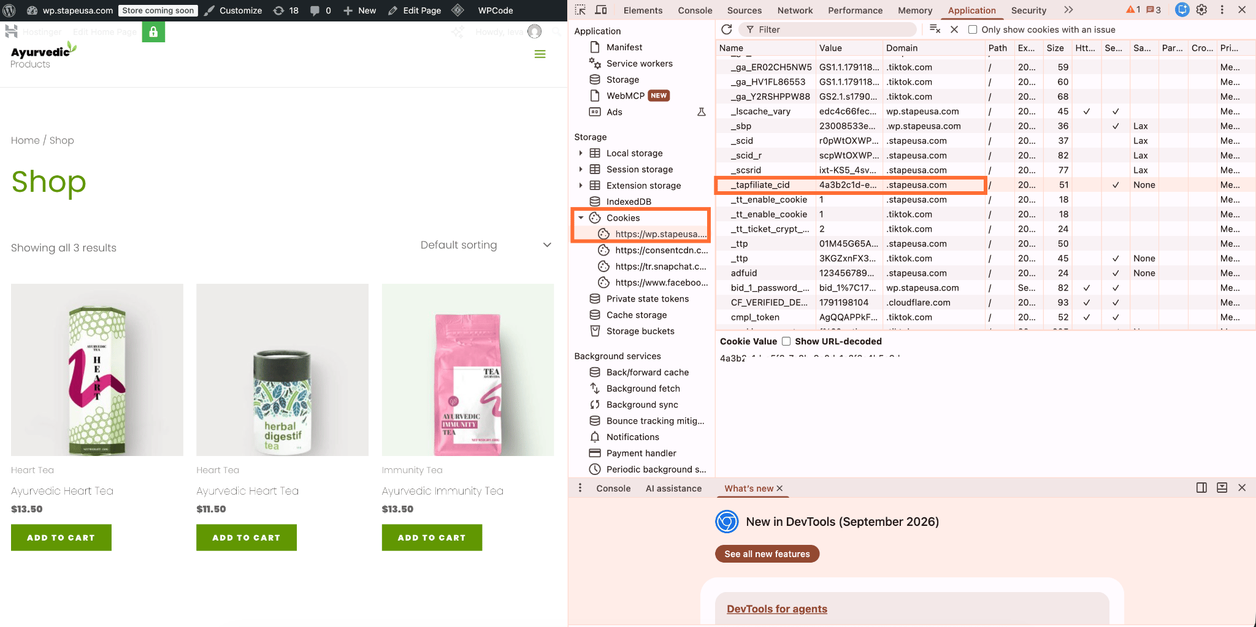1256x627 pixels.
Task: Clear all cookies with the filter-clear icon
Action: [x=935, y=29]
